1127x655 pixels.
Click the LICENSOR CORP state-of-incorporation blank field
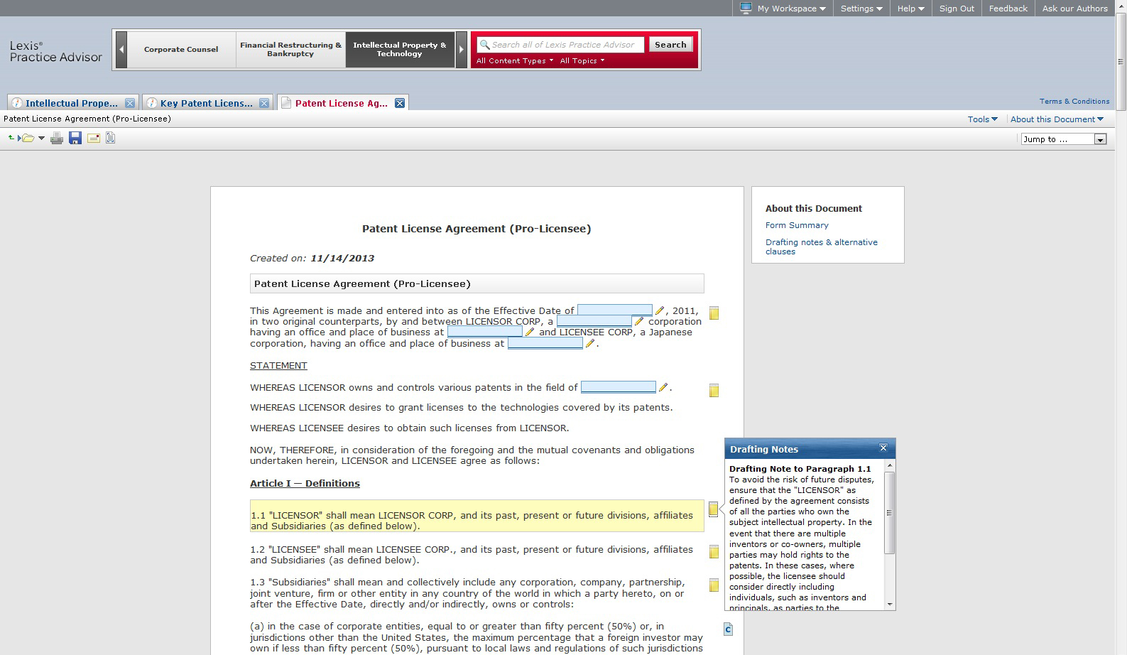click(594, 321)
